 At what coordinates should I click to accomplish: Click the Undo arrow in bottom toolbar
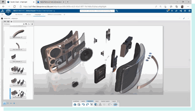coord(83,105)
